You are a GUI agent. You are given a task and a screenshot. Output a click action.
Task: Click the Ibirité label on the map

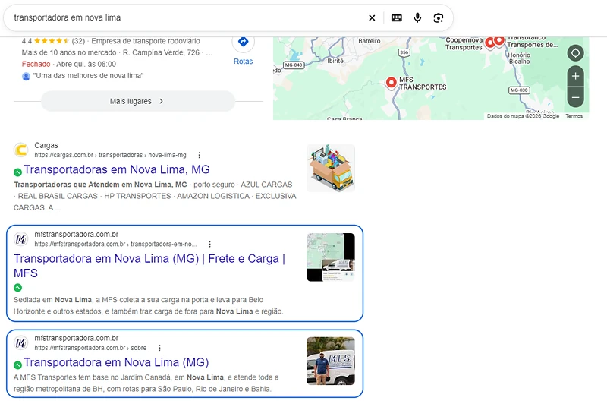coord(335,61)
